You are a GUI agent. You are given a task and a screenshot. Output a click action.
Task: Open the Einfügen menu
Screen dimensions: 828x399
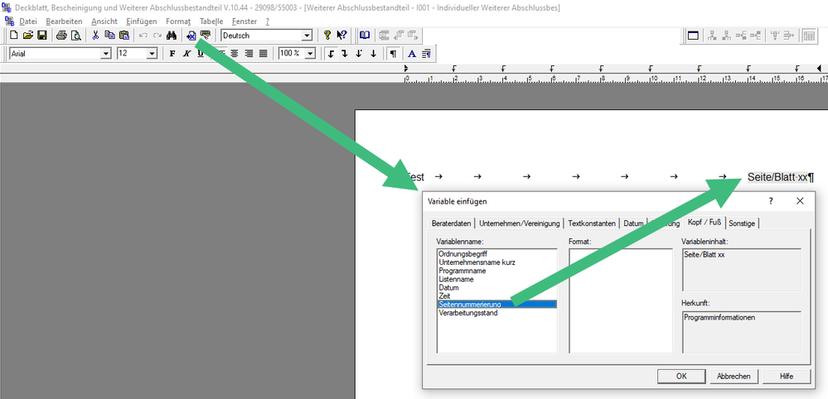[141, 21]
